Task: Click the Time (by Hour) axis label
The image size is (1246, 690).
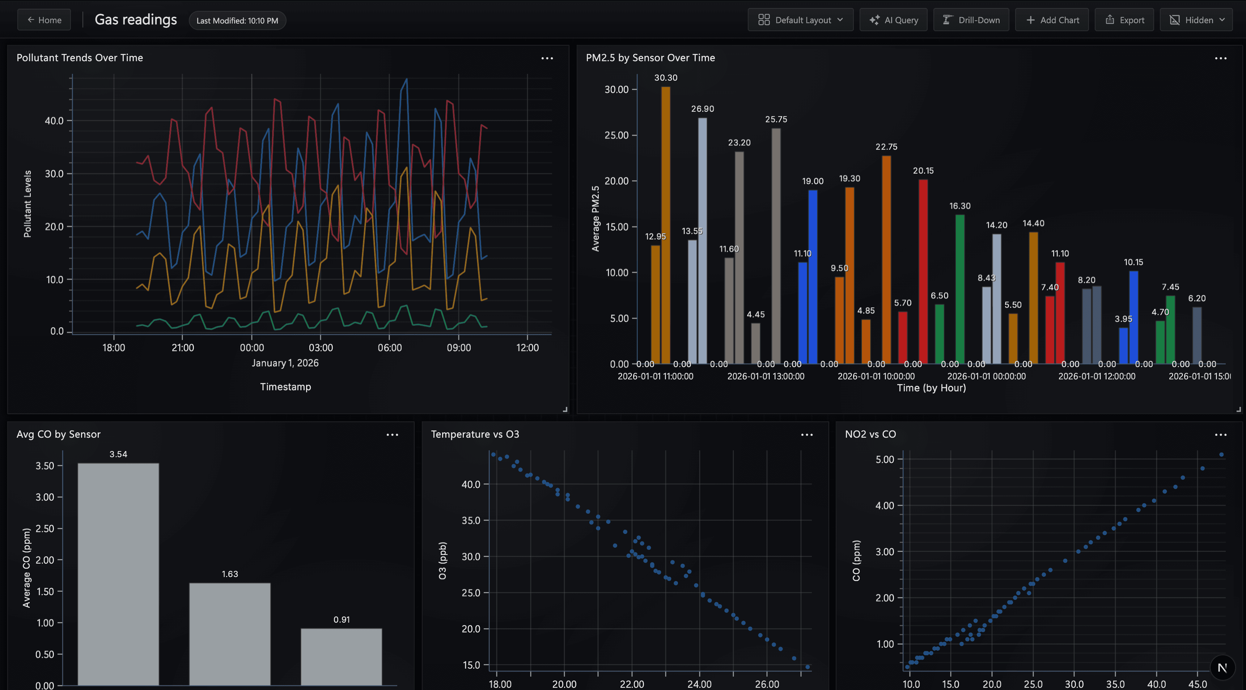Action: coord(931,388)
